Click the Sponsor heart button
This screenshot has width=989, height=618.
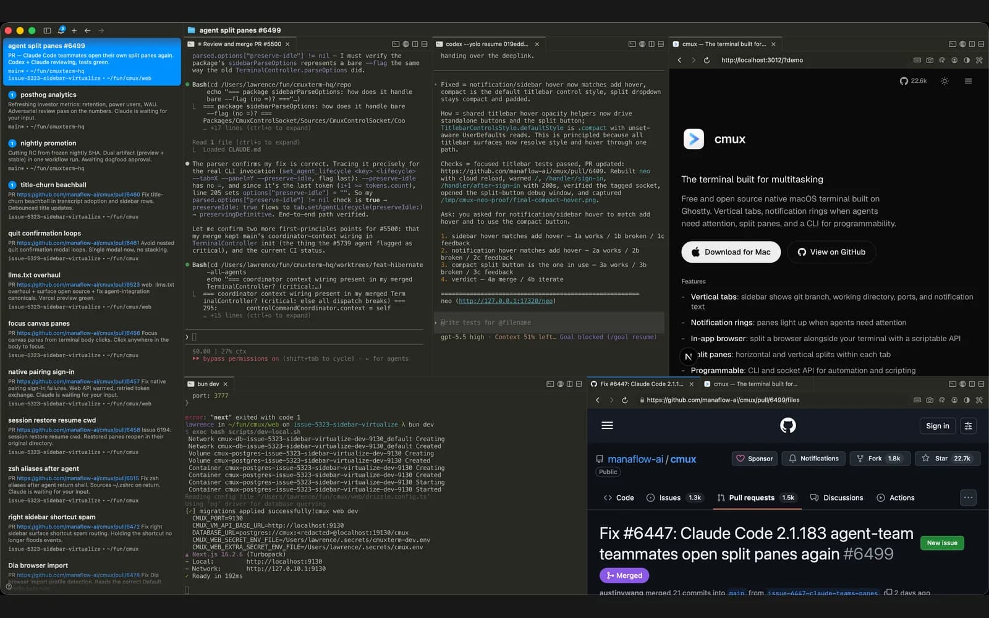point(754,459)
